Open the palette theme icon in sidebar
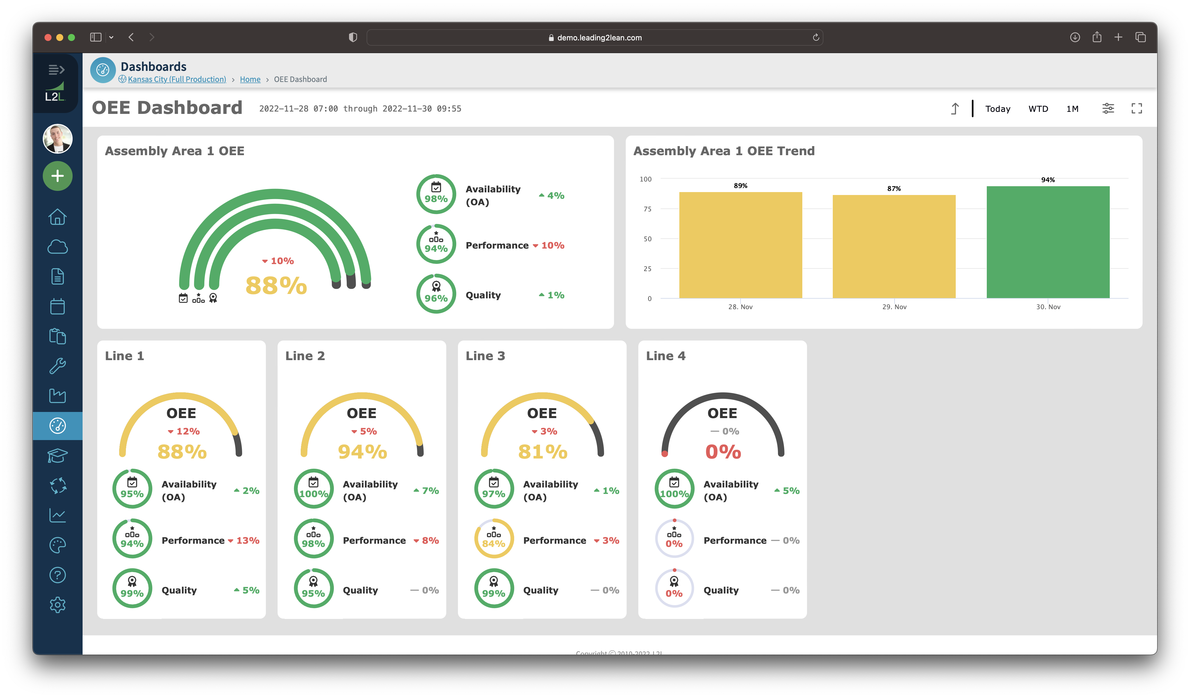Viewport: 1190px width, 698px height. (58, 545)
